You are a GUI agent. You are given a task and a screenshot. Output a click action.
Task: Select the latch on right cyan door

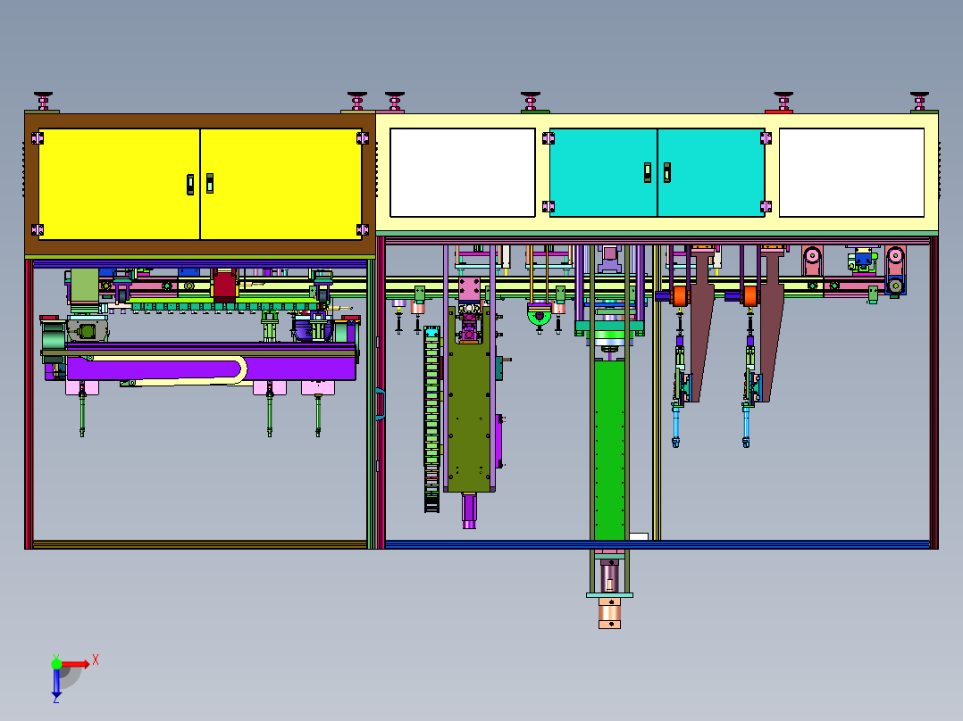667,172
